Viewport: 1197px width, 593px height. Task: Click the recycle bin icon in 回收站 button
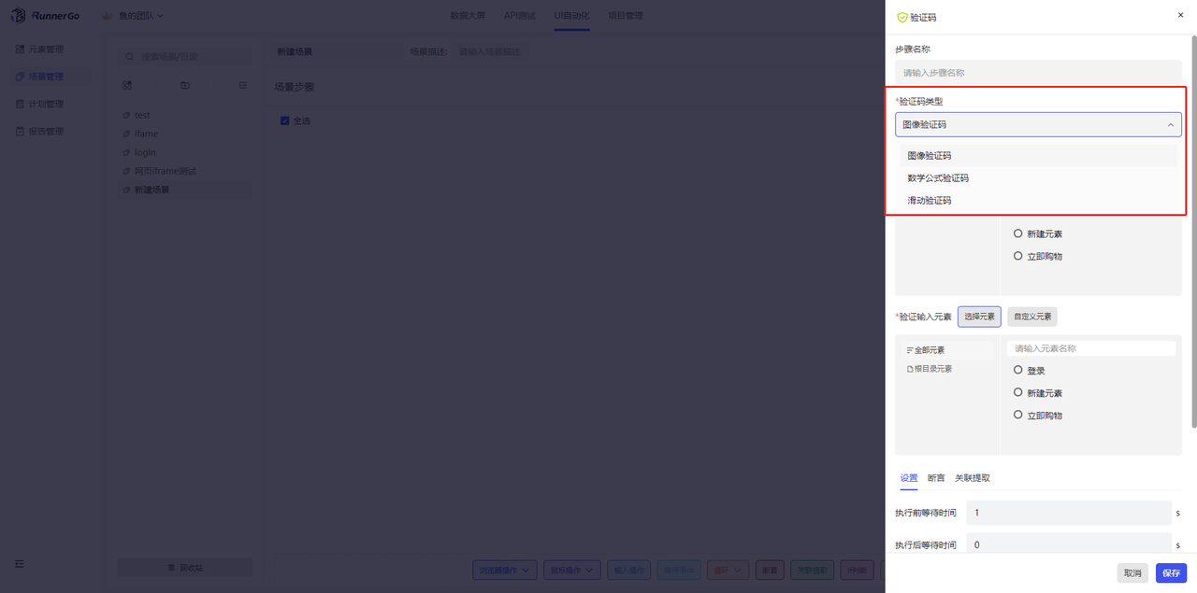click(x=171, y=568)
